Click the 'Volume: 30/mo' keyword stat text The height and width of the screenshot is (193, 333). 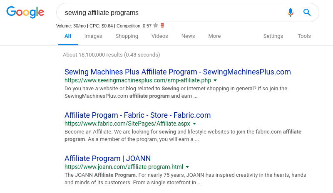point(71,26)
